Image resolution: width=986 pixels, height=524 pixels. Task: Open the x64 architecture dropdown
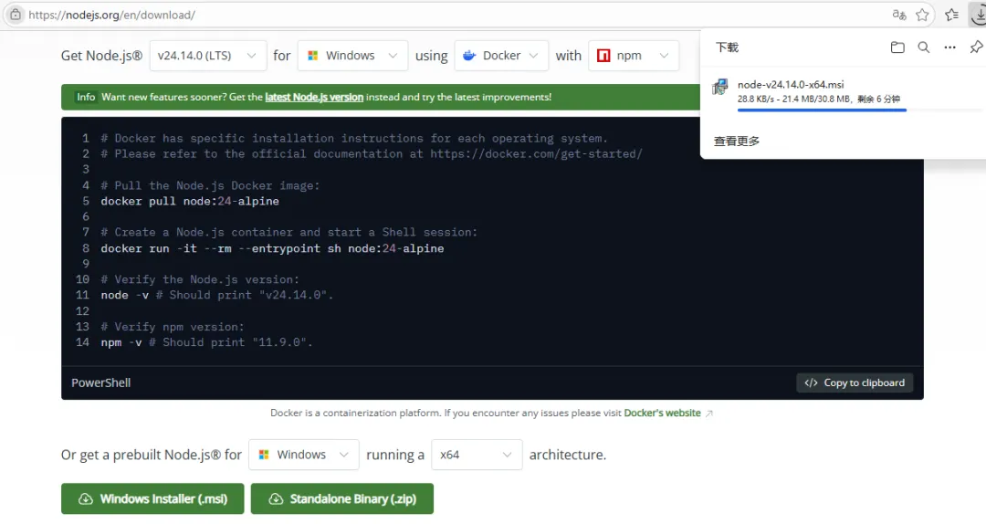[x=477, y=455]
